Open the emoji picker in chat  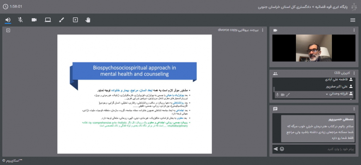point(282,149)
